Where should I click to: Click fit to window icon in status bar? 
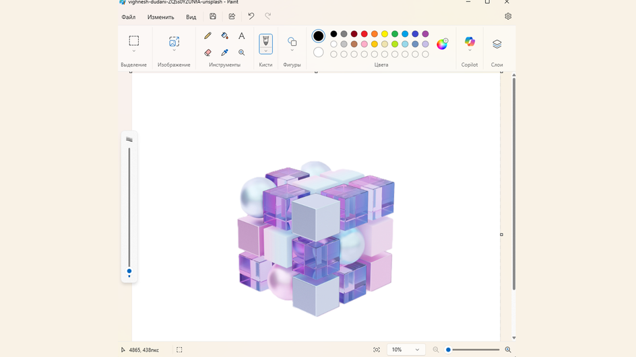click(377, 350)
